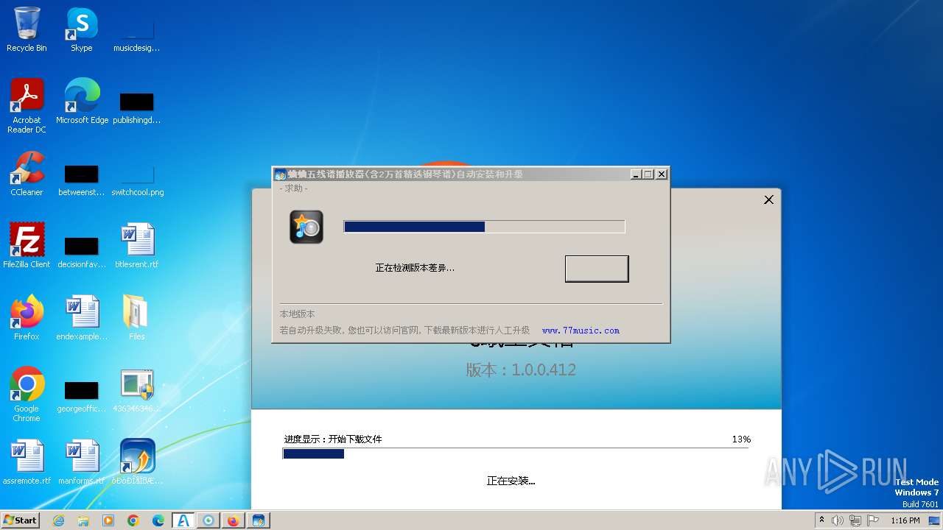Viewport: 943px width, 530px height.
Task: Open Firefox from the taskbar
Action: click(234, 520)
